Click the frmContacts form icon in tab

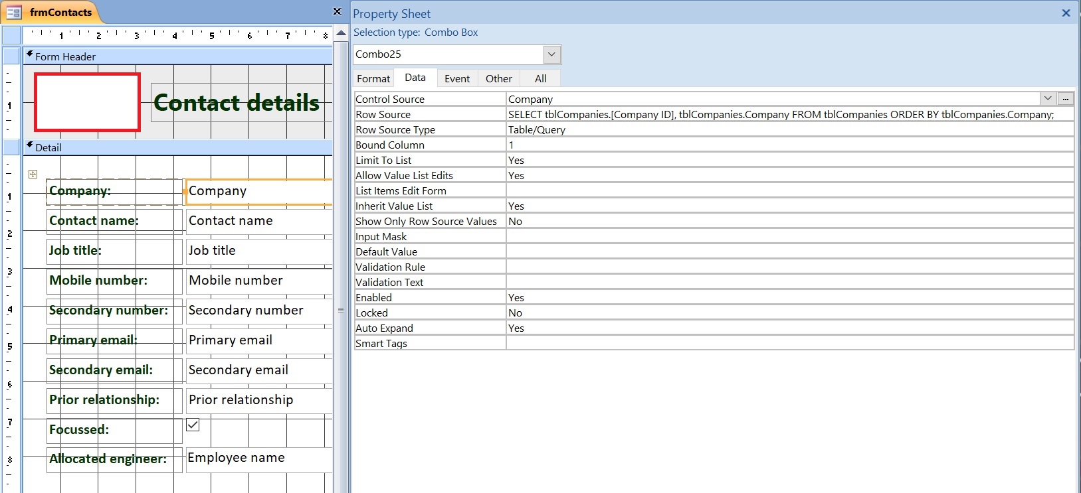pyautogui.click(x=14, y=12)
